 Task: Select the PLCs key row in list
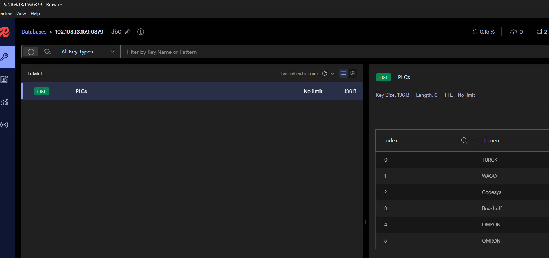click(x=192, y=91)
